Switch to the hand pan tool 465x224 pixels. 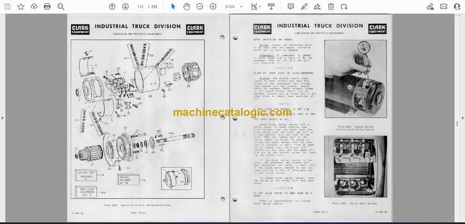point(187,7)
